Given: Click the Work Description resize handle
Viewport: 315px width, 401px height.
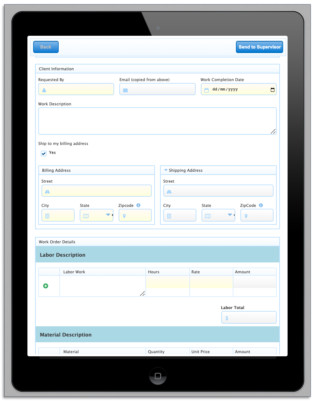Looking at the screenshot, I should [273, 132].
